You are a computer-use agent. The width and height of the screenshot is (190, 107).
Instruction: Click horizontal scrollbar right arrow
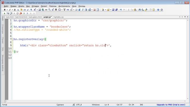[185, 101]
